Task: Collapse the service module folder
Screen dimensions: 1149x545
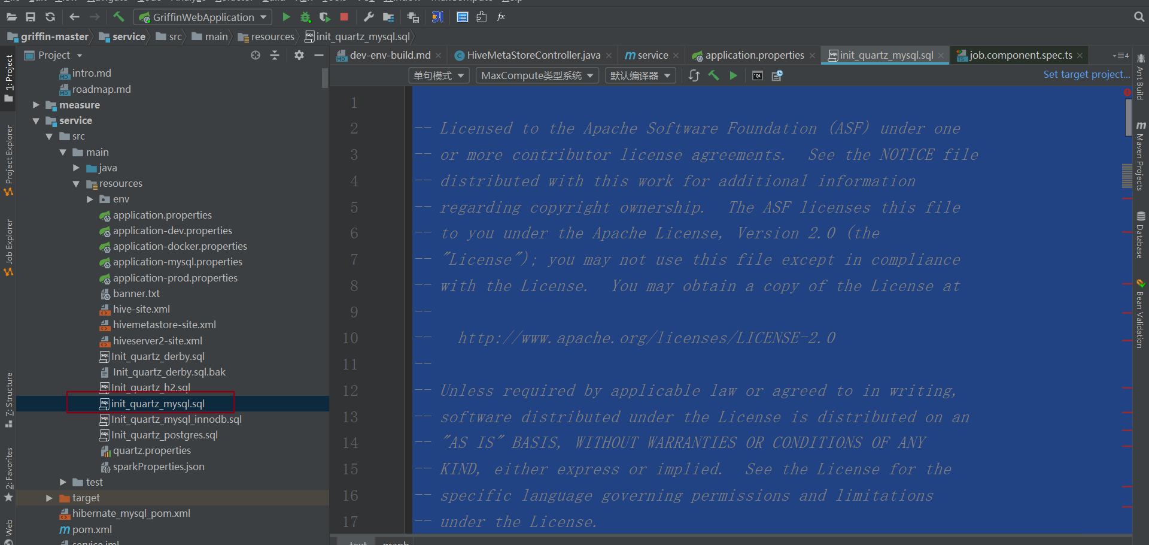Action: tap(36, 120)
